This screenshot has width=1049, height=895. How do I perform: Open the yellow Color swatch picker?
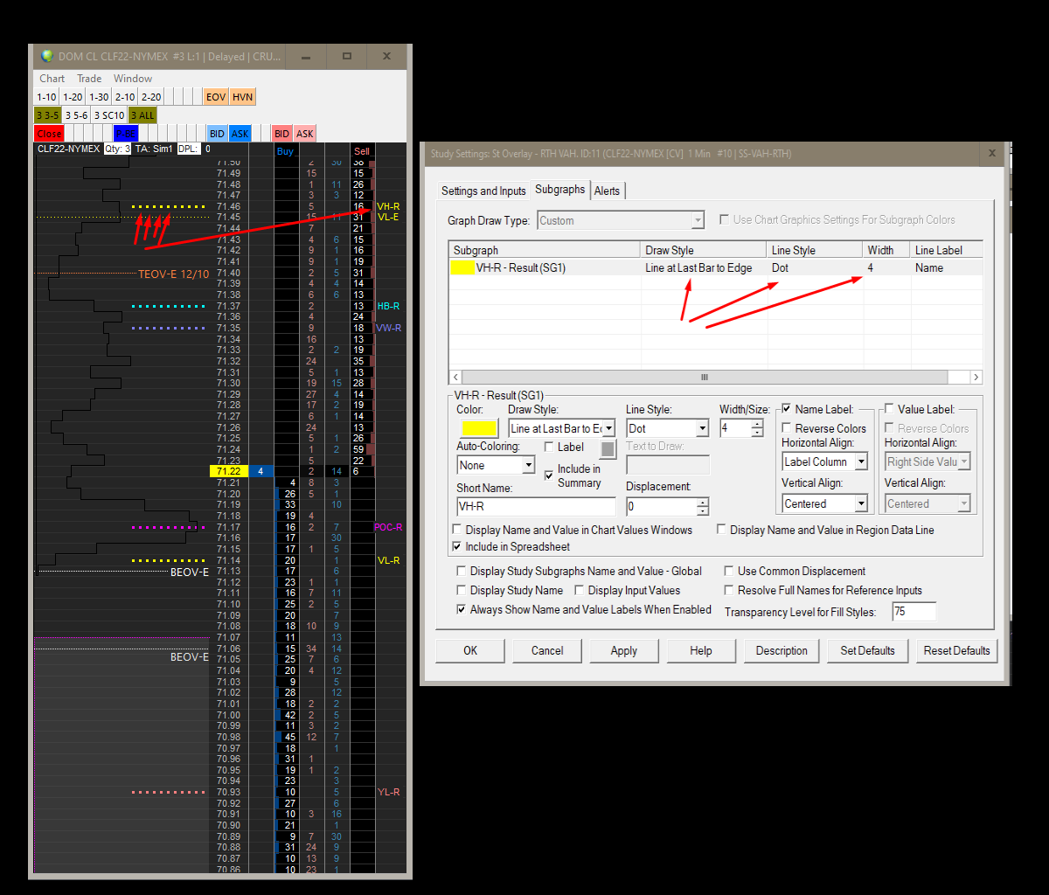pos(479,428)
